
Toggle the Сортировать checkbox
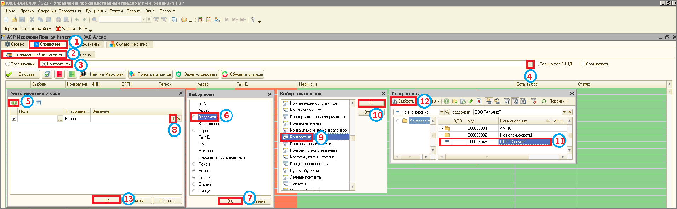(583, 64)
